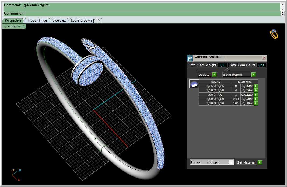Click the Gem Reporter panel icon
Image resolution: width=287 pixels, height=187 pixels.
190,58
